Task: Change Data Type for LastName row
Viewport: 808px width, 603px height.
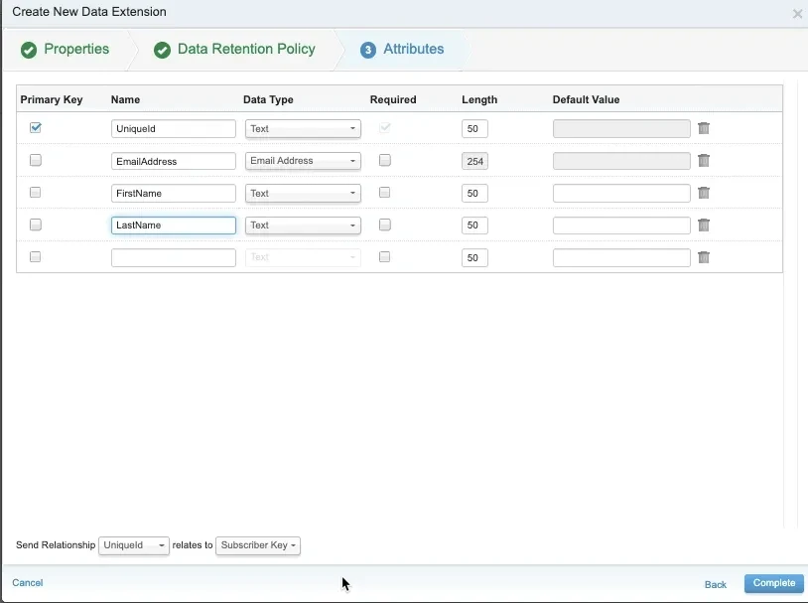Action: tap(303, 225)
